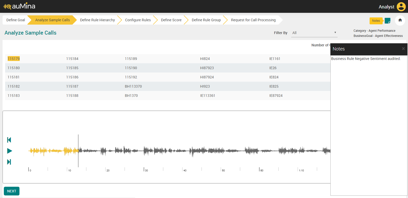The height and width of the screenshot is (198, 408).
Task: Go to Define Rule Hierarchy step
Action: pos(97,20)
